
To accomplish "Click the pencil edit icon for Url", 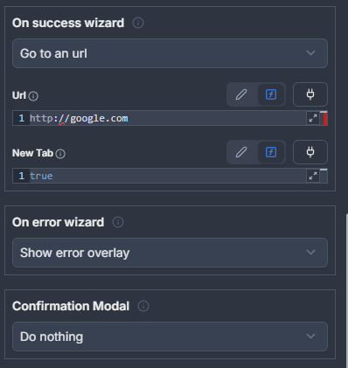I will (241, 94).
